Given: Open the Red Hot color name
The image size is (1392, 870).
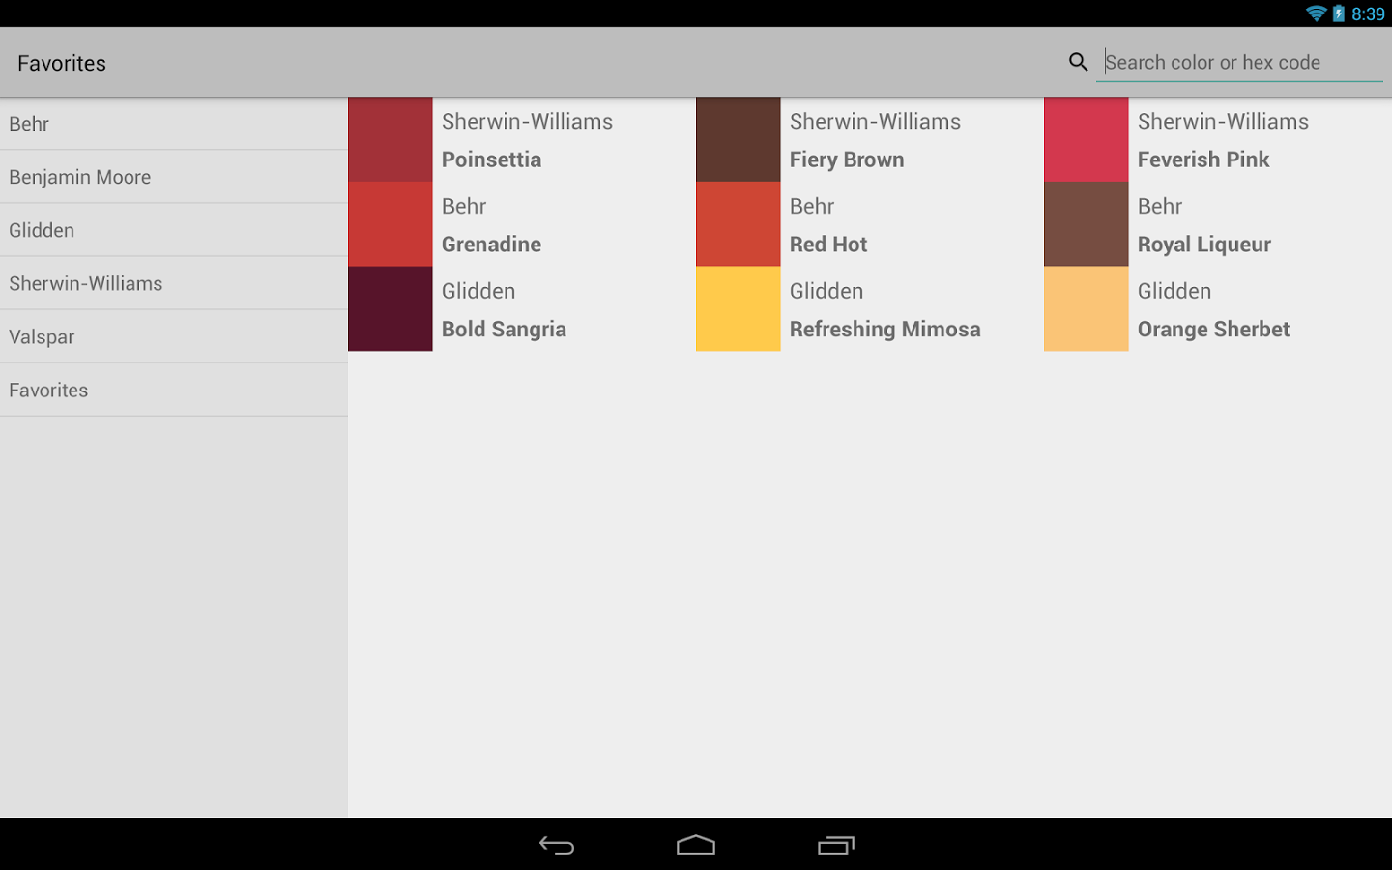Looking at the screenshot, I should tap(828, 245).
